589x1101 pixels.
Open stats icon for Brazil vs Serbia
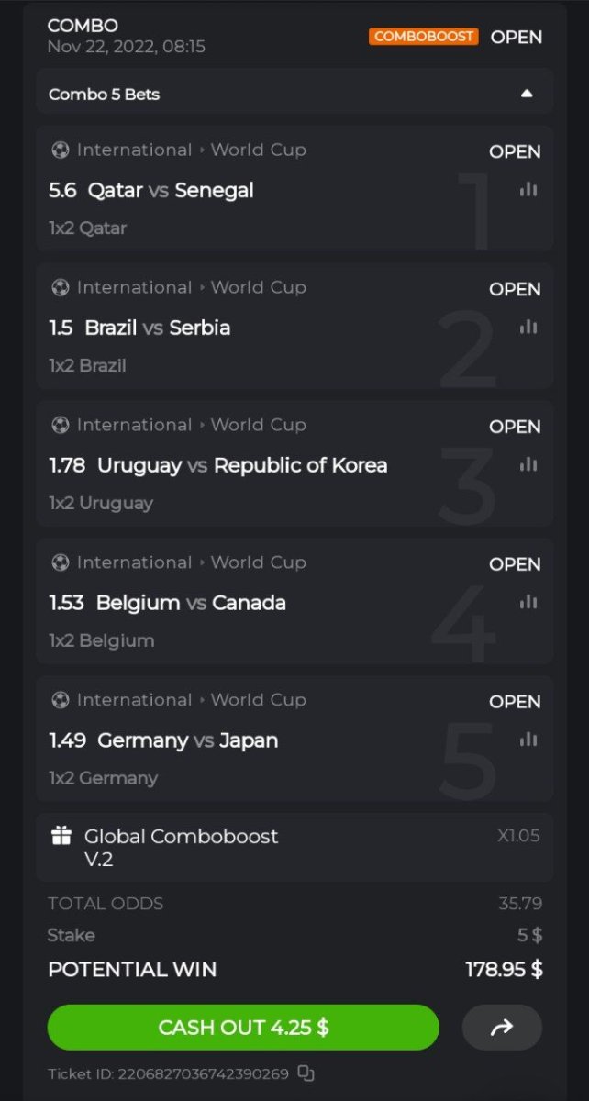click(528, 328)
